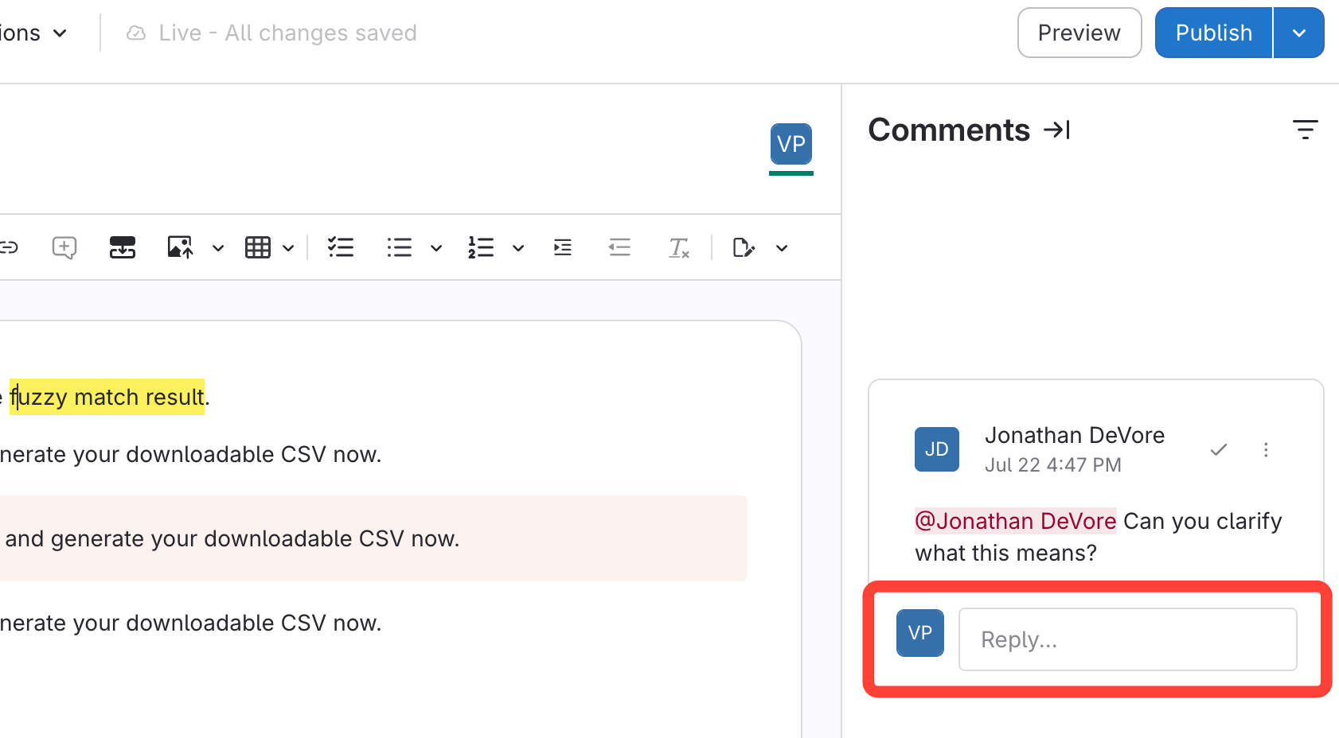Apply bulleted list formatting
The image size is (1339, 738).
400,247
